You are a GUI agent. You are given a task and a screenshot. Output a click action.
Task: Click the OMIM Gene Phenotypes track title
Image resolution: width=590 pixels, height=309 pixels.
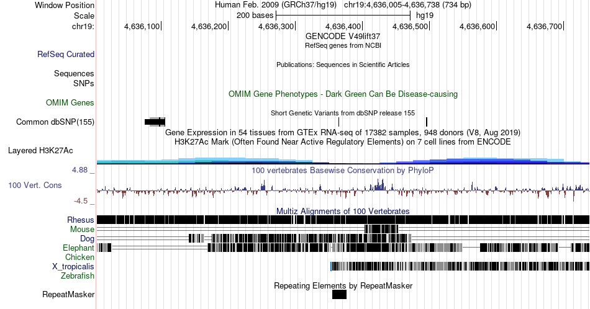click(343, 94)
